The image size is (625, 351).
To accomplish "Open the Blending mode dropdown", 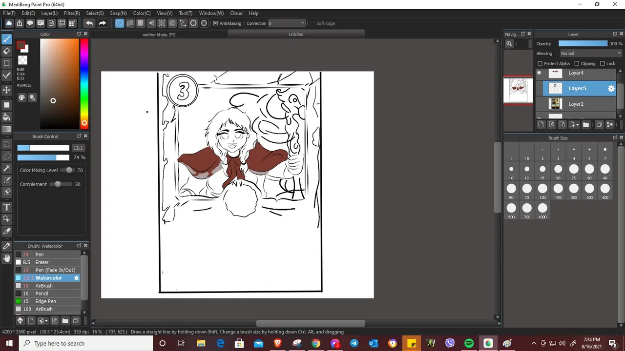I will coord(590,54).
